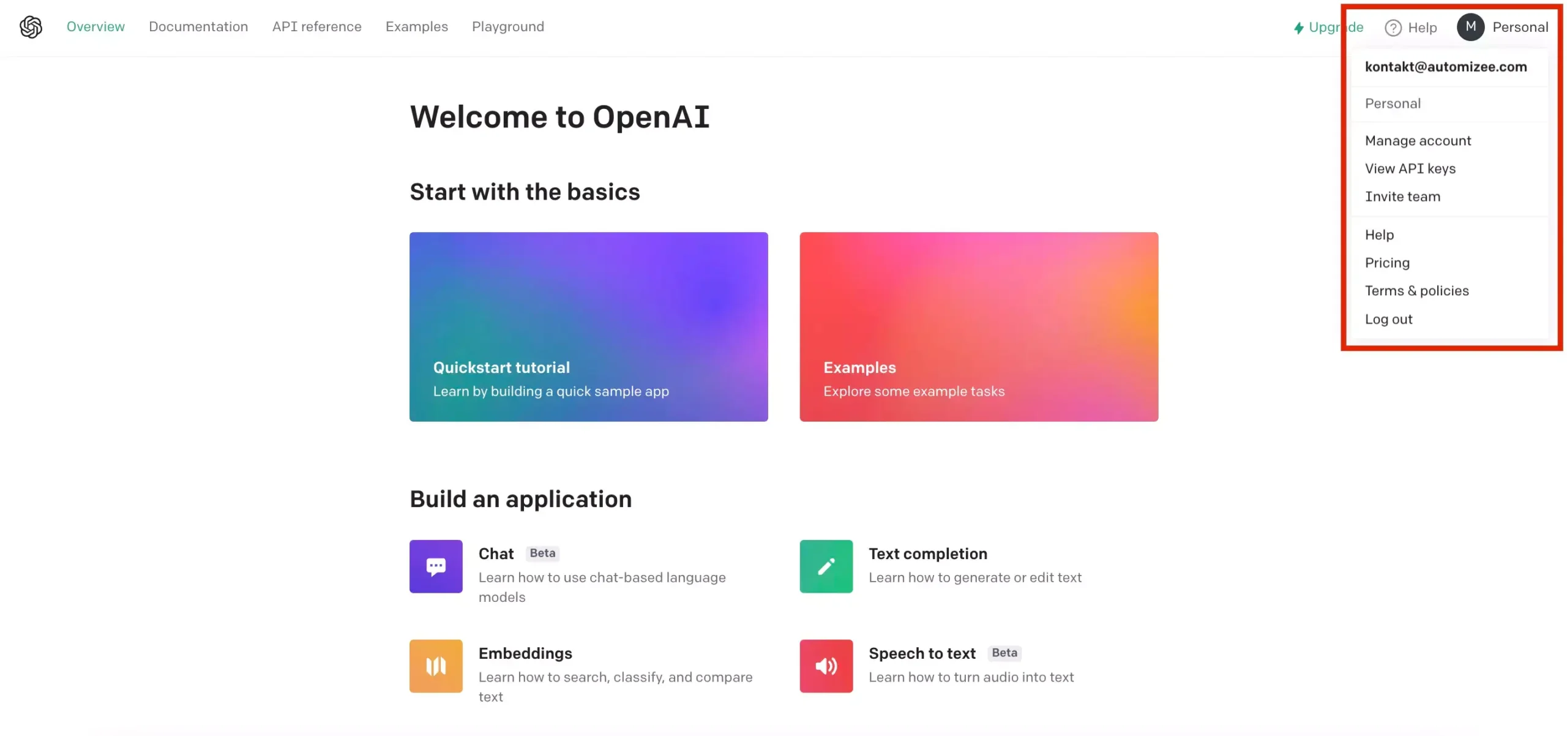Screen dimensions: 1567x736
Task: Go to the Overview tab
Action: point(95,26)
